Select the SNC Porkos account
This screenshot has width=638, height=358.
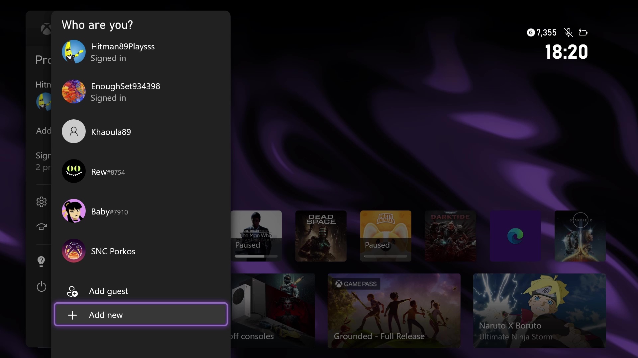tap(141, 251)
